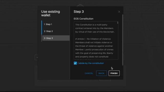Click the 'Use existing wallet' heading
This screenshot has width=164, height=92.
coord(50,13)
